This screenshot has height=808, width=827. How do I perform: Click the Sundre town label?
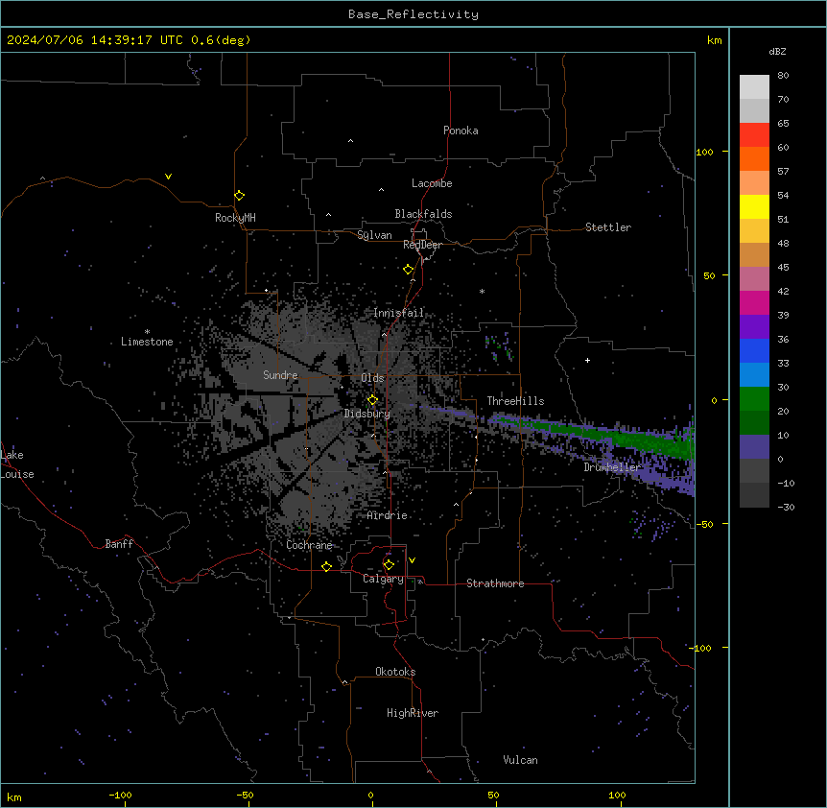(280, 375)
